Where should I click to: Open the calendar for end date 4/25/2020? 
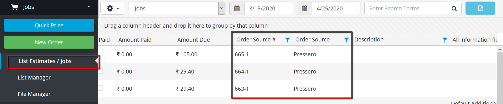coord(304,8)
